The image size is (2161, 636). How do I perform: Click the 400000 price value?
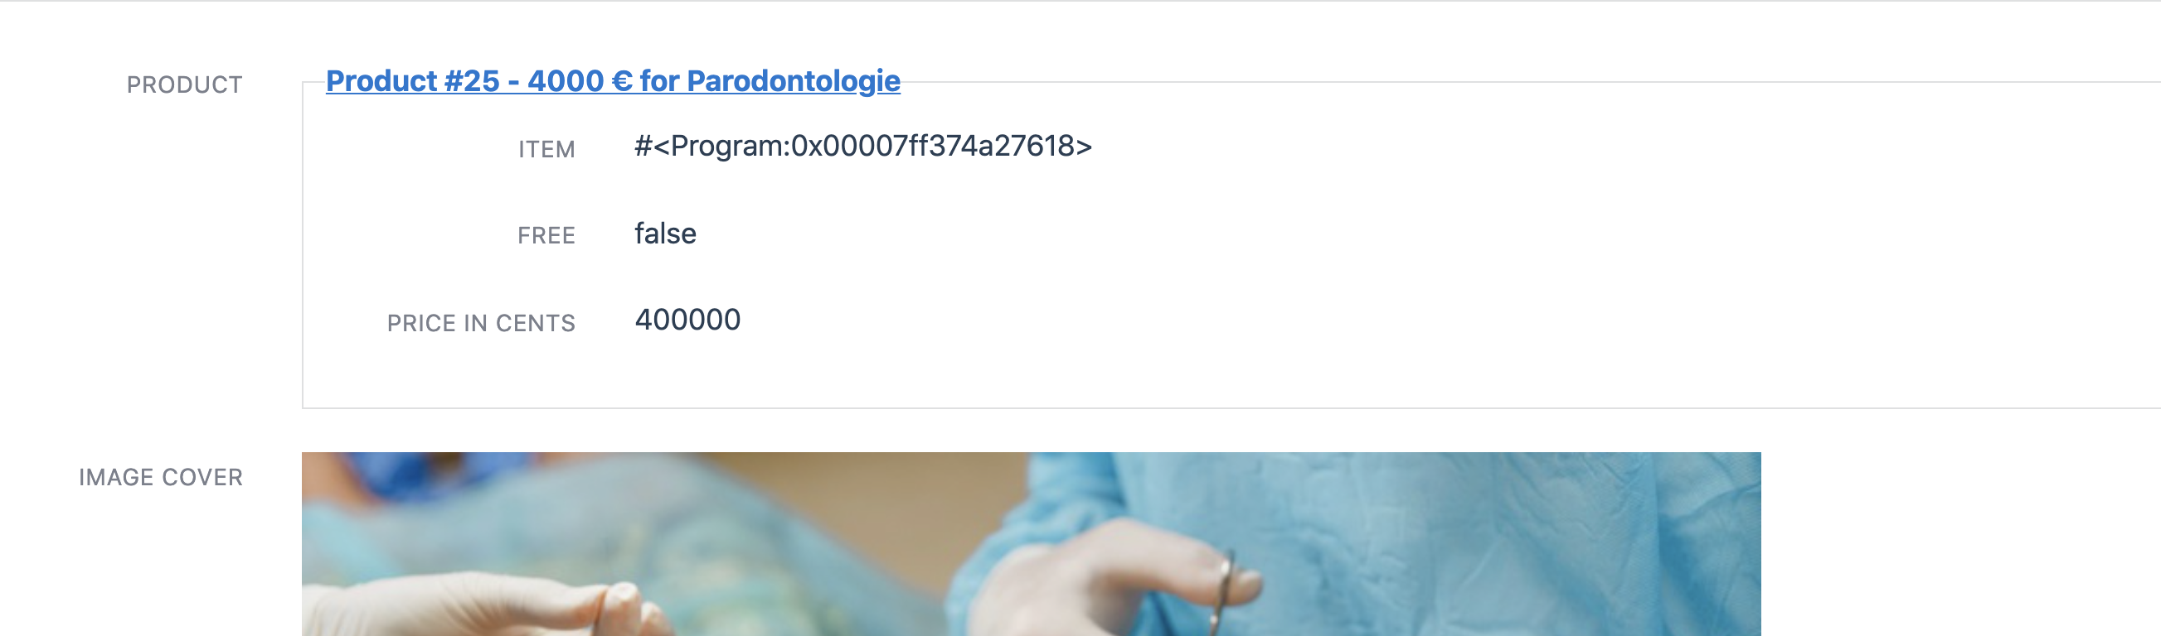point(687,320)
